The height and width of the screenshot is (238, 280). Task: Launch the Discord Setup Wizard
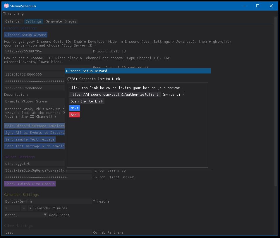(25, 35)
